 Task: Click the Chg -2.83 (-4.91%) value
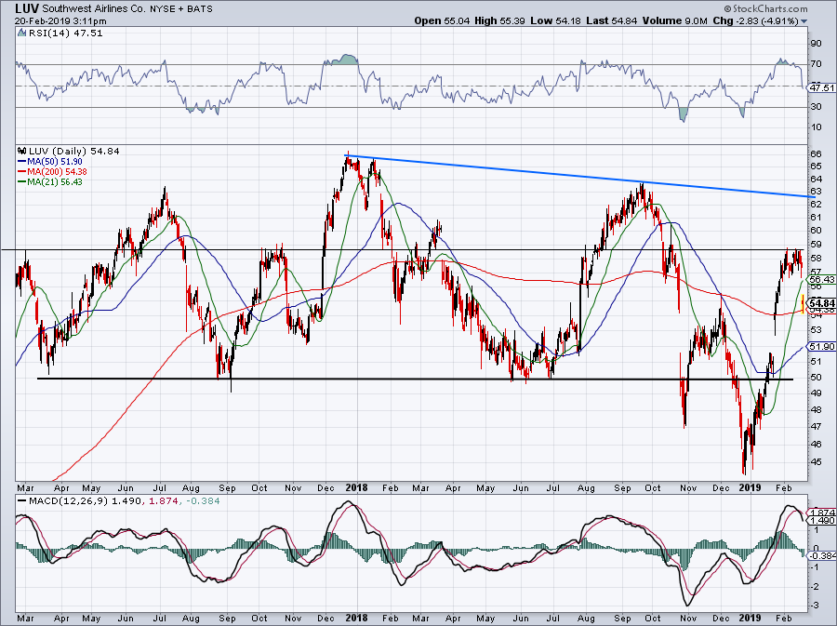coord(756,20)
